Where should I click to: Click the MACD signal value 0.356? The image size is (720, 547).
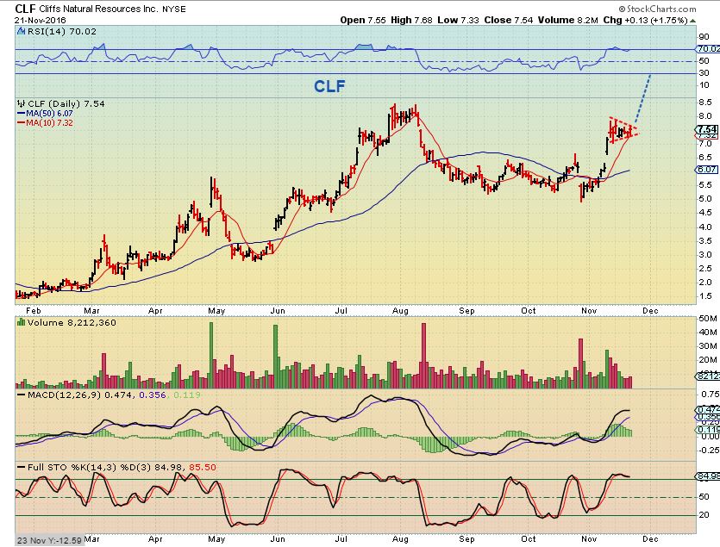[x=152, y=395]
